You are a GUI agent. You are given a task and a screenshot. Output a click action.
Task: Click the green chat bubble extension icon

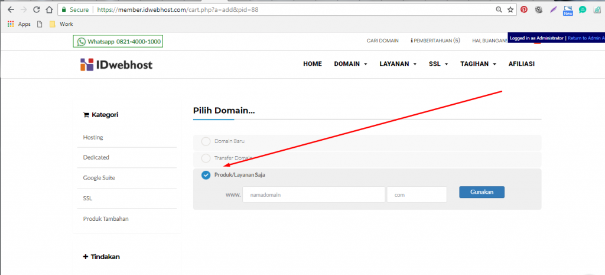(x=582, y=10)
